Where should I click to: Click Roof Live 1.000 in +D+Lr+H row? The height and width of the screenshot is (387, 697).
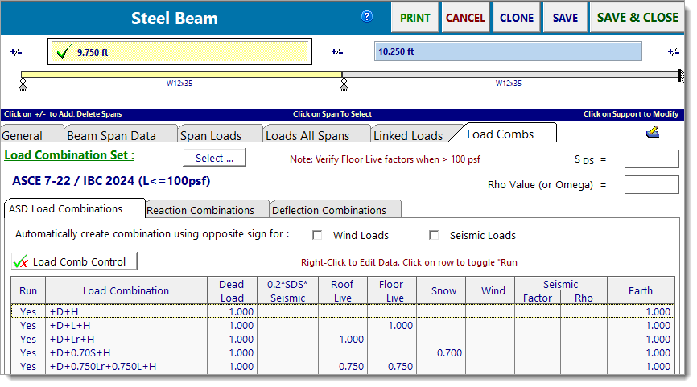[x=351, y=340]
